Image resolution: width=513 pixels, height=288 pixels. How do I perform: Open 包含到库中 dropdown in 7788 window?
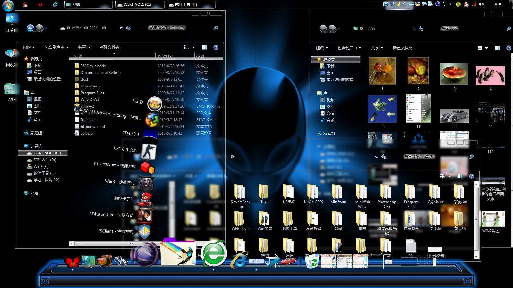[x=349, y=48]
